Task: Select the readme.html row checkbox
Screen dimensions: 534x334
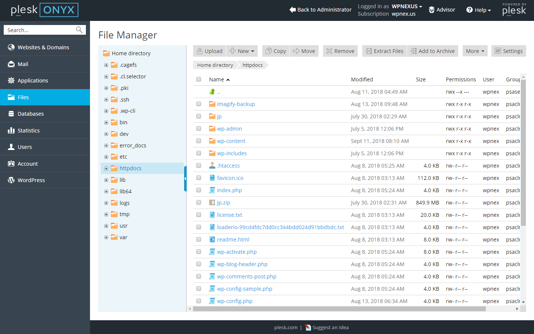Action: coord(199,240)
